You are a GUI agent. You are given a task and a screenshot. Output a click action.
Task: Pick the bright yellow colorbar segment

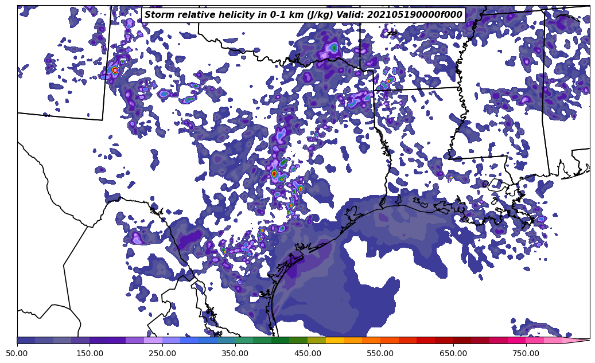[335, 340]
